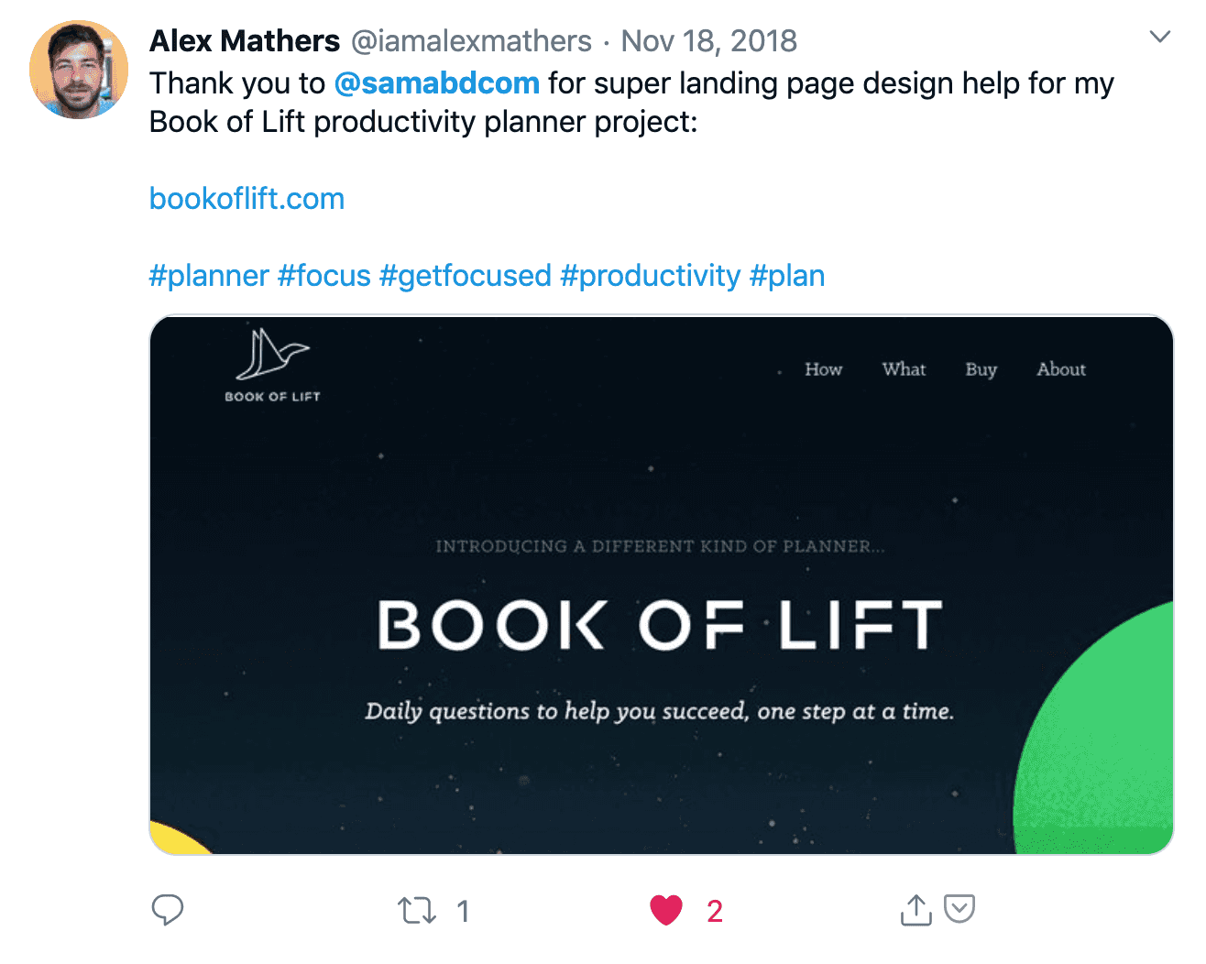1206x964 pixels.
Task: Click the share upload arrow icon
Action: (915, 910)
